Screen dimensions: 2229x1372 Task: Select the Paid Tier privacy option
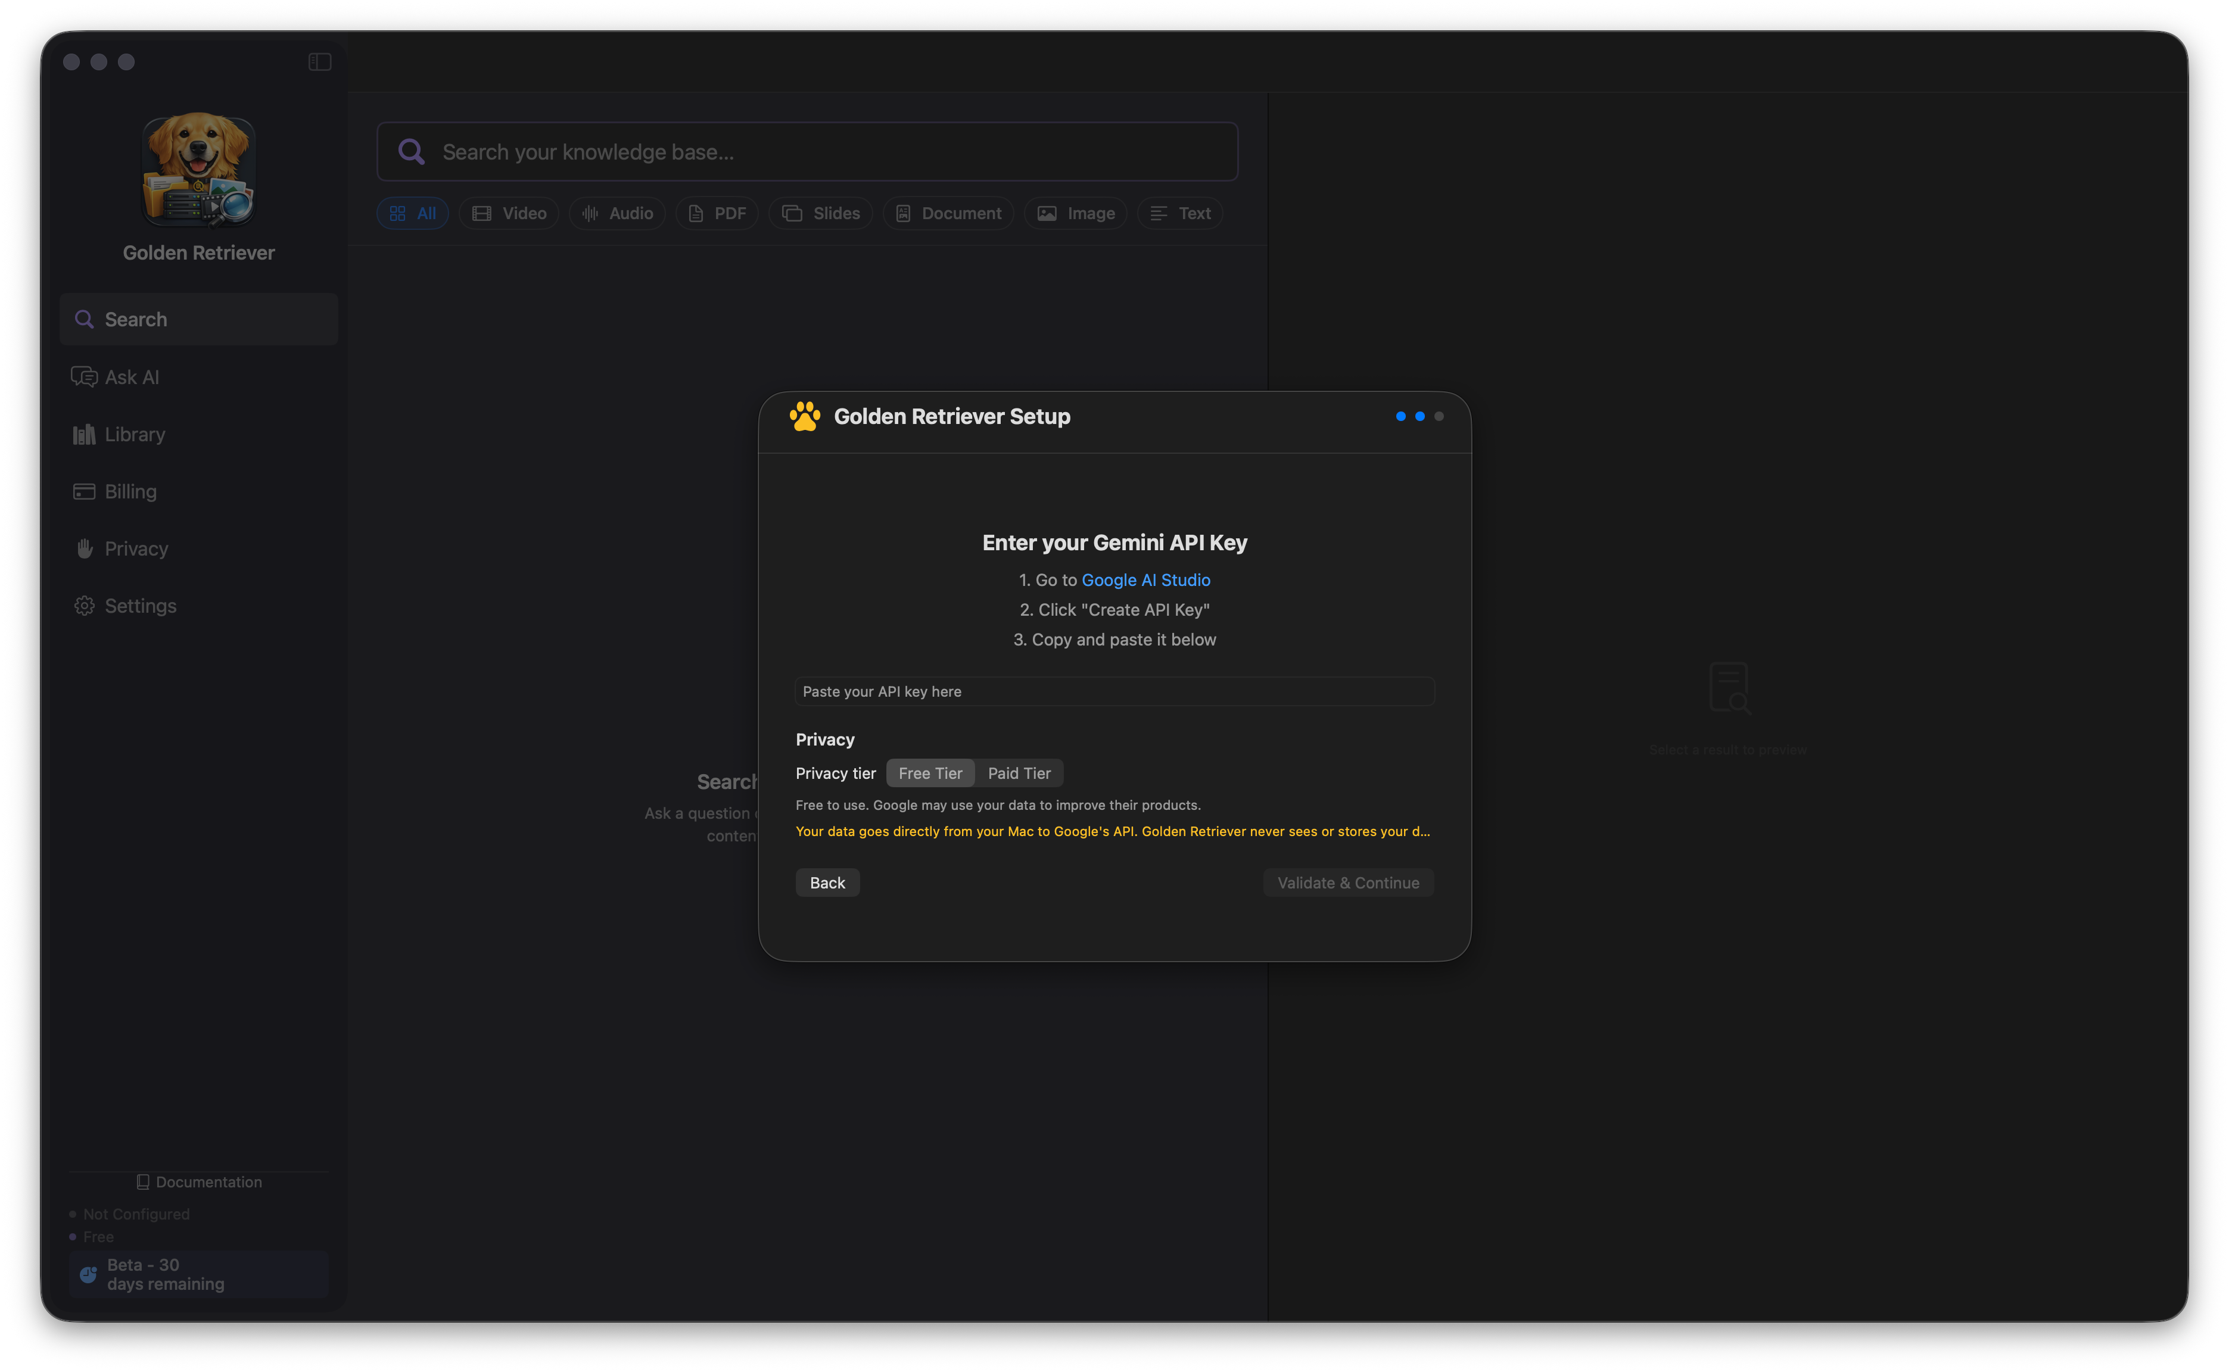point(1019,773)
